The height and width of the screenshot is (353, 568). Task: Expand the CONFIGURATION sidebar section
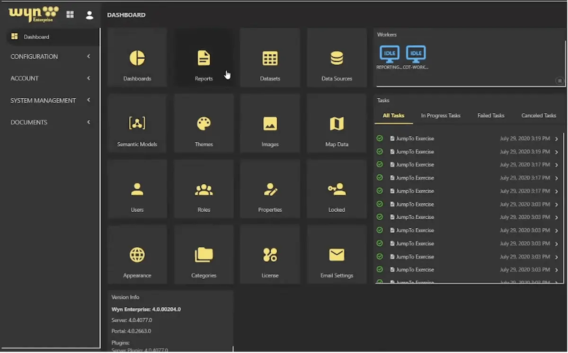(50, 57)
